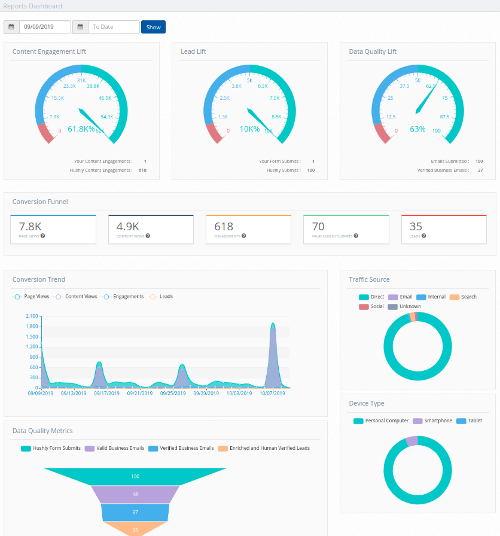This screenshot has width=500, height=536.
Task: Click the Page Views help icon
Action: 42,236
